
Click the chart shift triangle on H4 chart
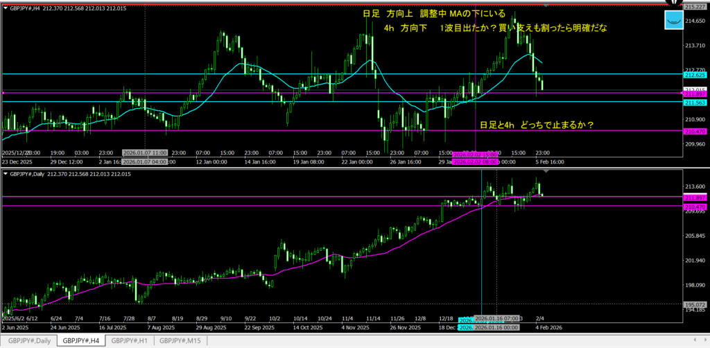545,6
